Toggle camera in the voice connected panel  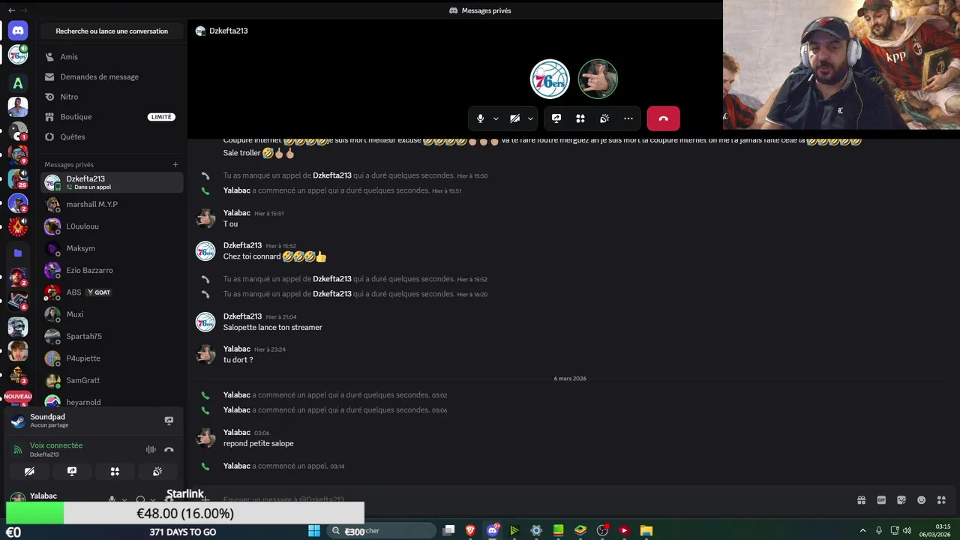click(x=29, y=472)
